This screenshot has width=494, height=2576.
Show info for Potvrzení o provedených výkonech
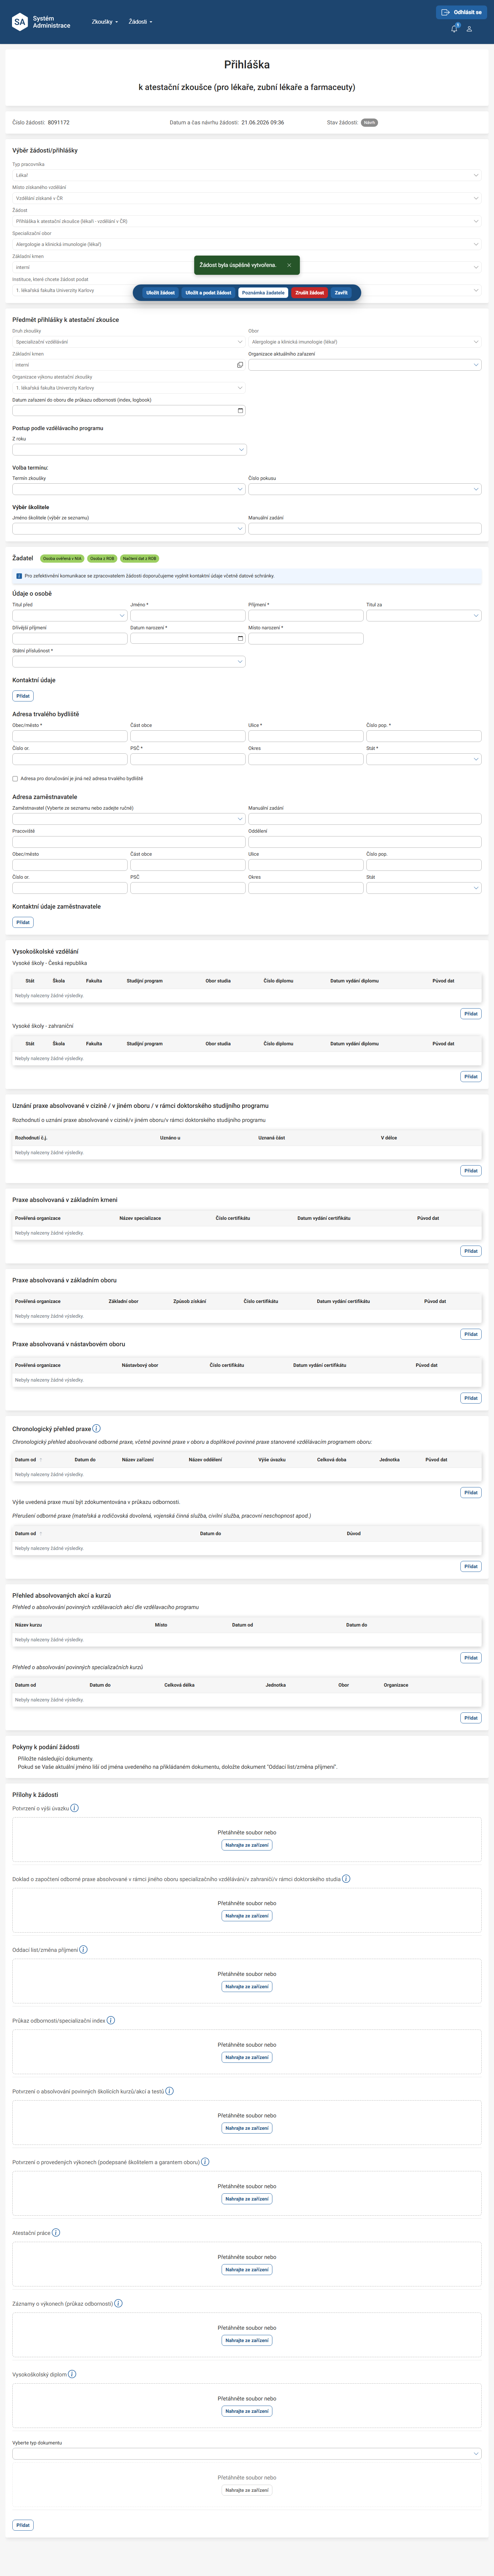pyautogui.click(x=205, y=2162)
